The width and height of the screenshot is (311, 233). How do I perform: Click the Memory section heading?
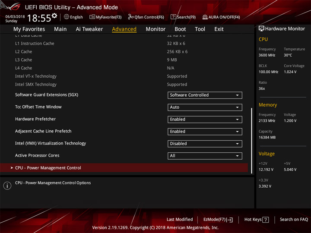(x=268, y=105)
